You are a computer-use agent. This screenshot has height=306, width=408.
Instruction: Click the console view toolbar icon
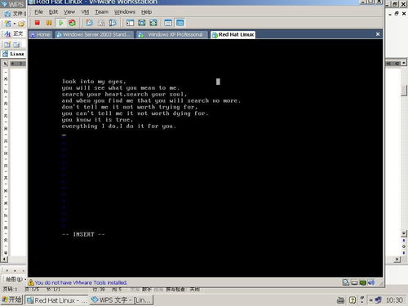point(180,23)
